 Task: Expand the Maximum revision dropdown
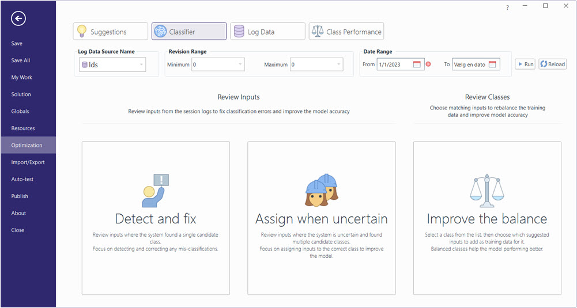tap(338, 64)
